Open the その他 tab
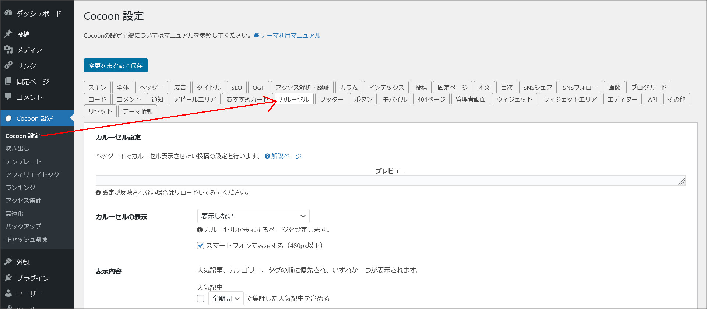 coord(676,99)
